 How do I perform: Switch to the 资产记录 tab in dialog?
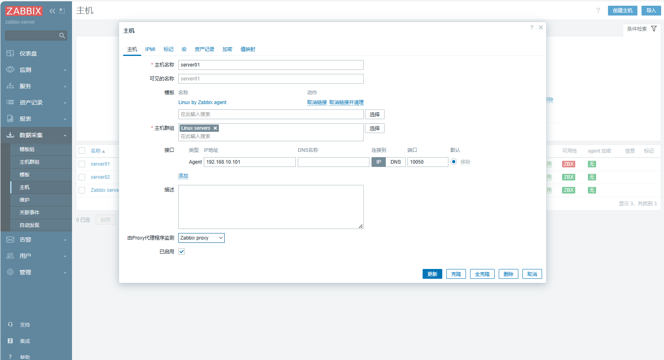point(205,49)
